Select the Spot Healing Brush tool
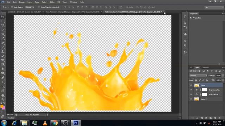Image resolution: width=225 pixels, height=126 pixels. [x=3, y=43]
